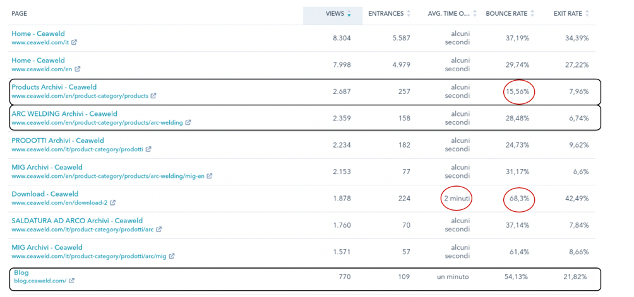
Task: Select exit rate value 6,6%
Action: click(580, 172)
